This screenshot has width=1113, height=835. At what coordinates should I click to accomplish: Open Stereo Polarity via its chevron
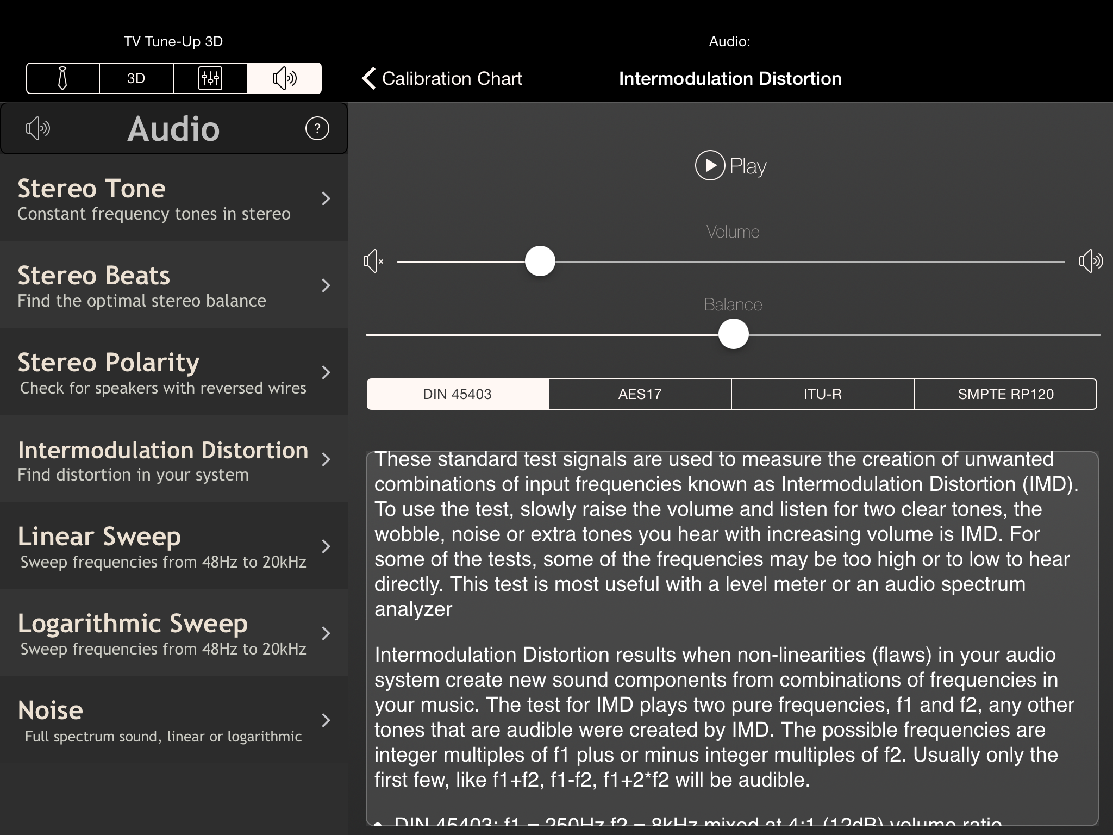point(326,372)
